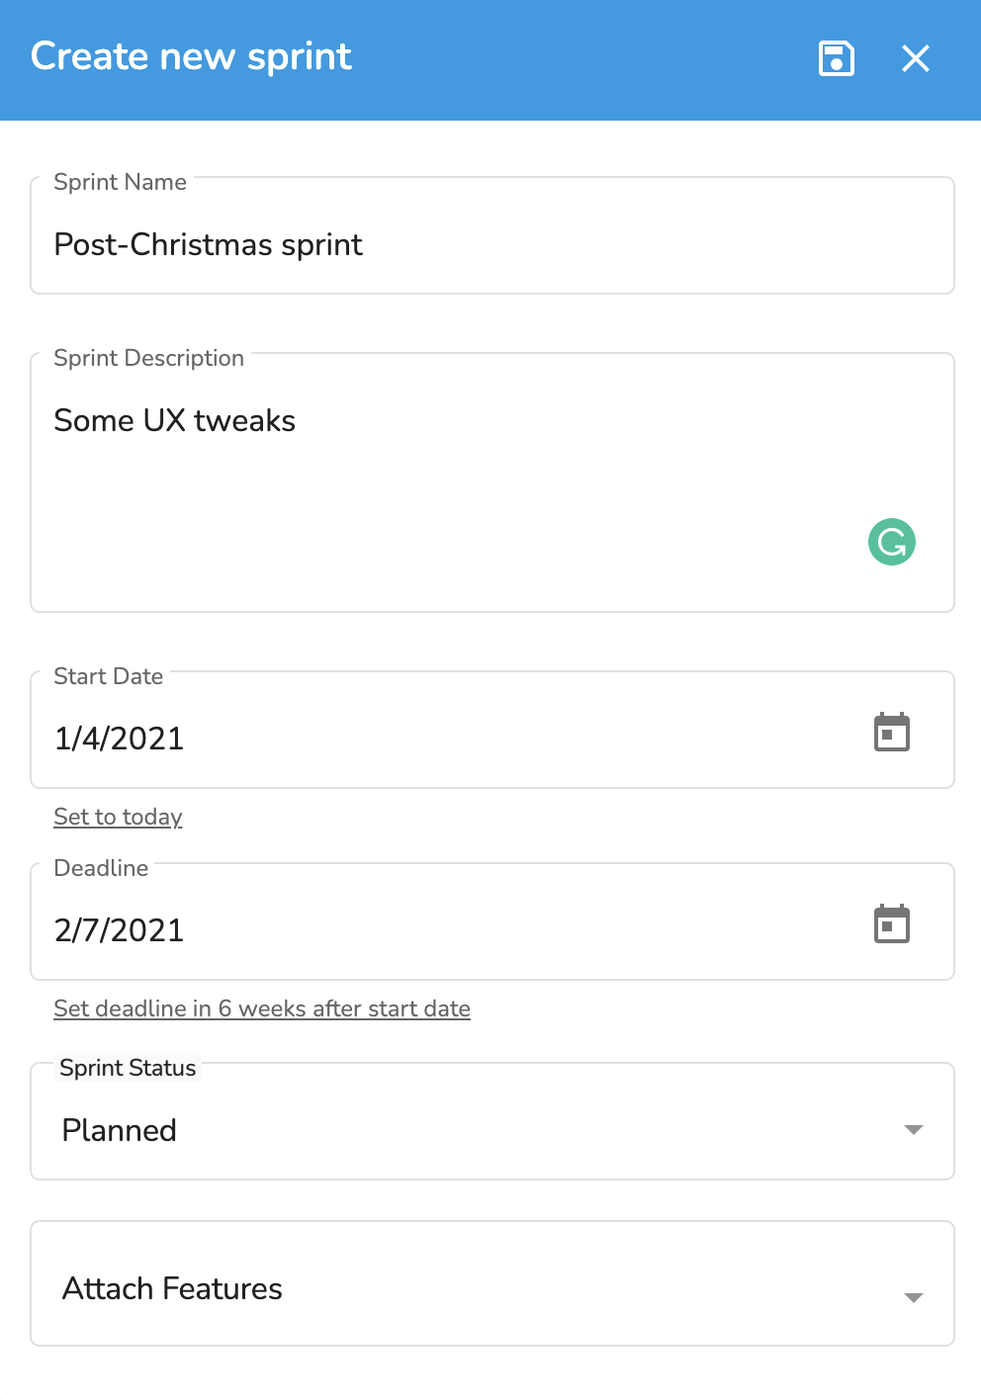This screenshot has height=1400, width=981.
Task: Expand the Attach Features dropdown arrow
Action: pos(914,1297)
